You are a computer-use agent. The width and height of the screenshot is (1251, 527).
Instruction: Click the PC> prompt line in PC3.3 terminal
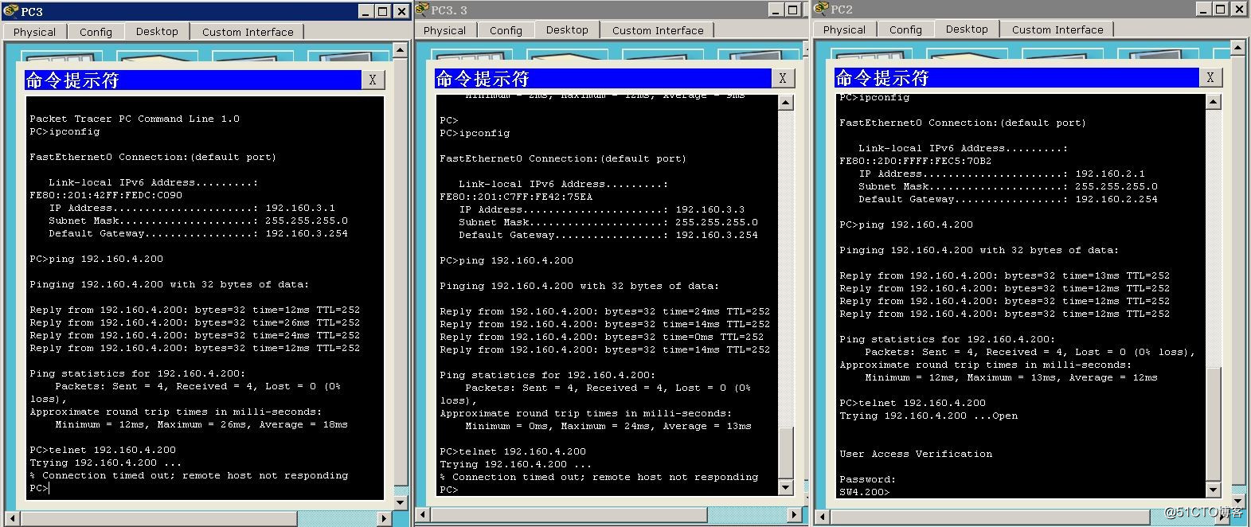449,490
